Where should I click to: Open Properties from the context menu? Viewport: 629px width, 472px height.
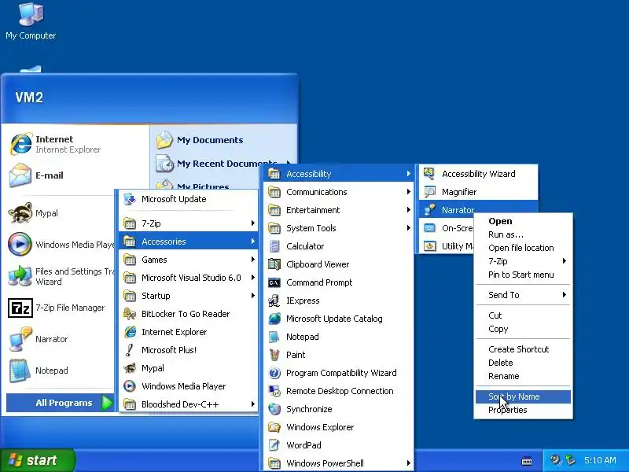click(523, 410)
